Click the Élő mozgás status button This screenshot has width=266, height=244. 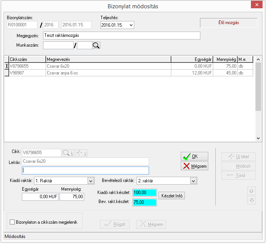229,23
